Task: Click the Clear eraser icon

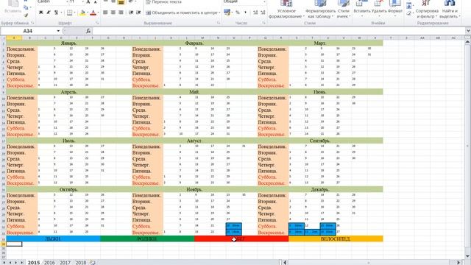Action: tap(409, 13)
